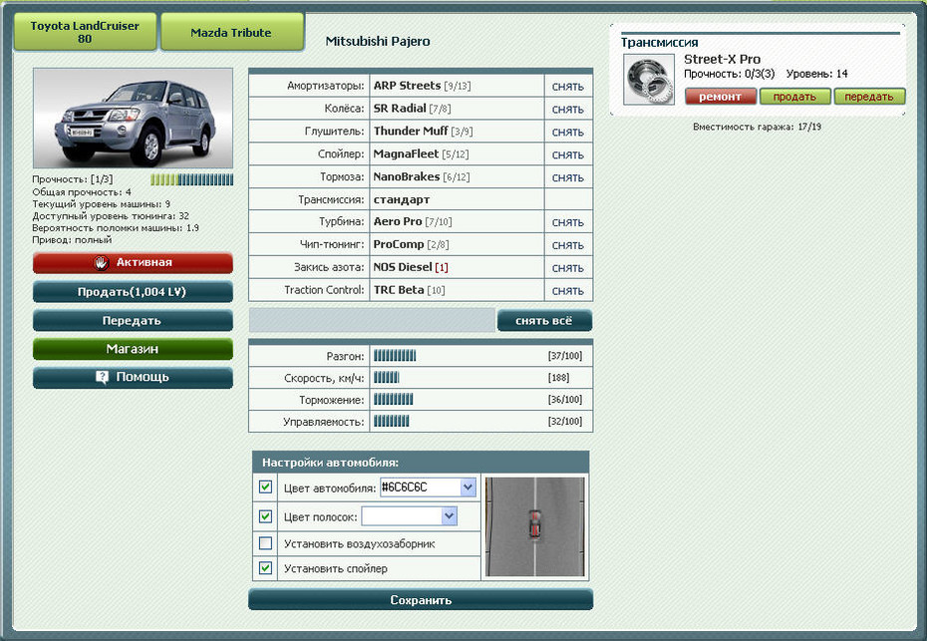Click продать for Street-X Pro transmission
Viewport: 927px width, 641px height.
(x=794, y=97)
